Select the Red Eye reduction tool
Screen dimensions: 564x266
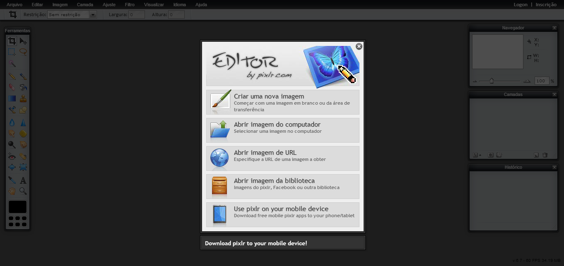click(12, 156)
